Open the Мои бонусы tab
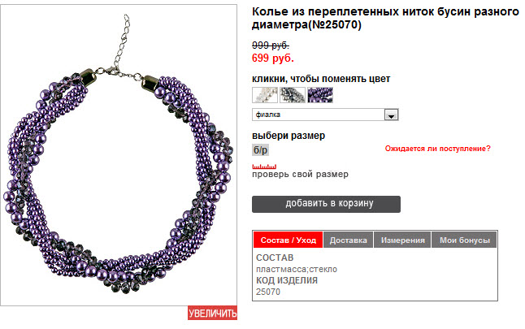 click(x=464, y=240)
